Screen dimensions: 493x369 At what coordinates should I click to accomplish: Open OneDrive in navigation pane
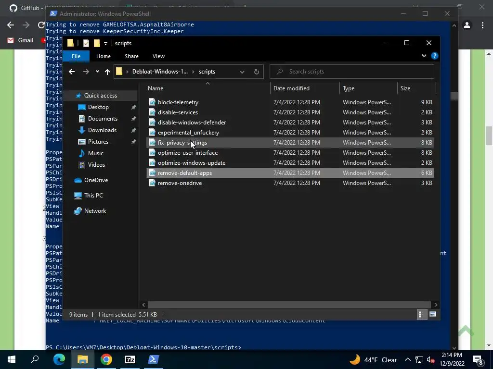(96, 180)
